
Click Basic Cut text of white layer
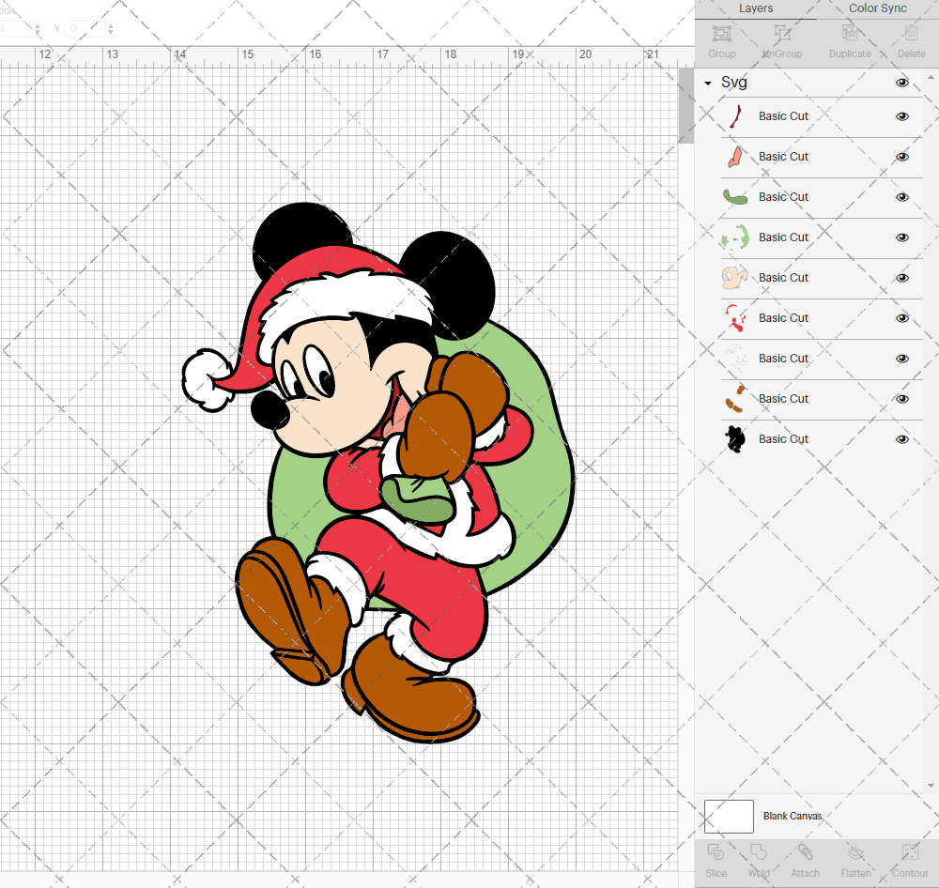[x=783, y=358]
